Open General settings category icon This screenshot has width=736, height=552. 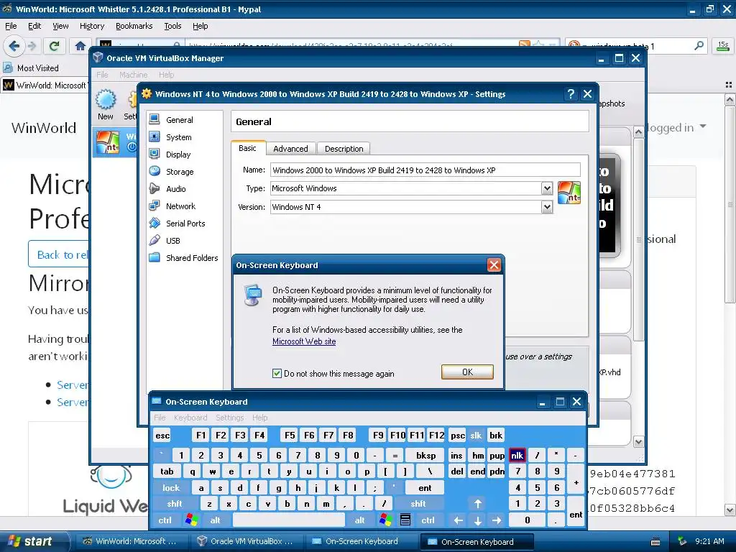155,120
